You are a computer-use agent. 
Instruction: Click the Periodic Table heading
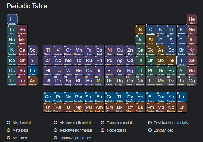pyautogui.click(x=27, y=5)
